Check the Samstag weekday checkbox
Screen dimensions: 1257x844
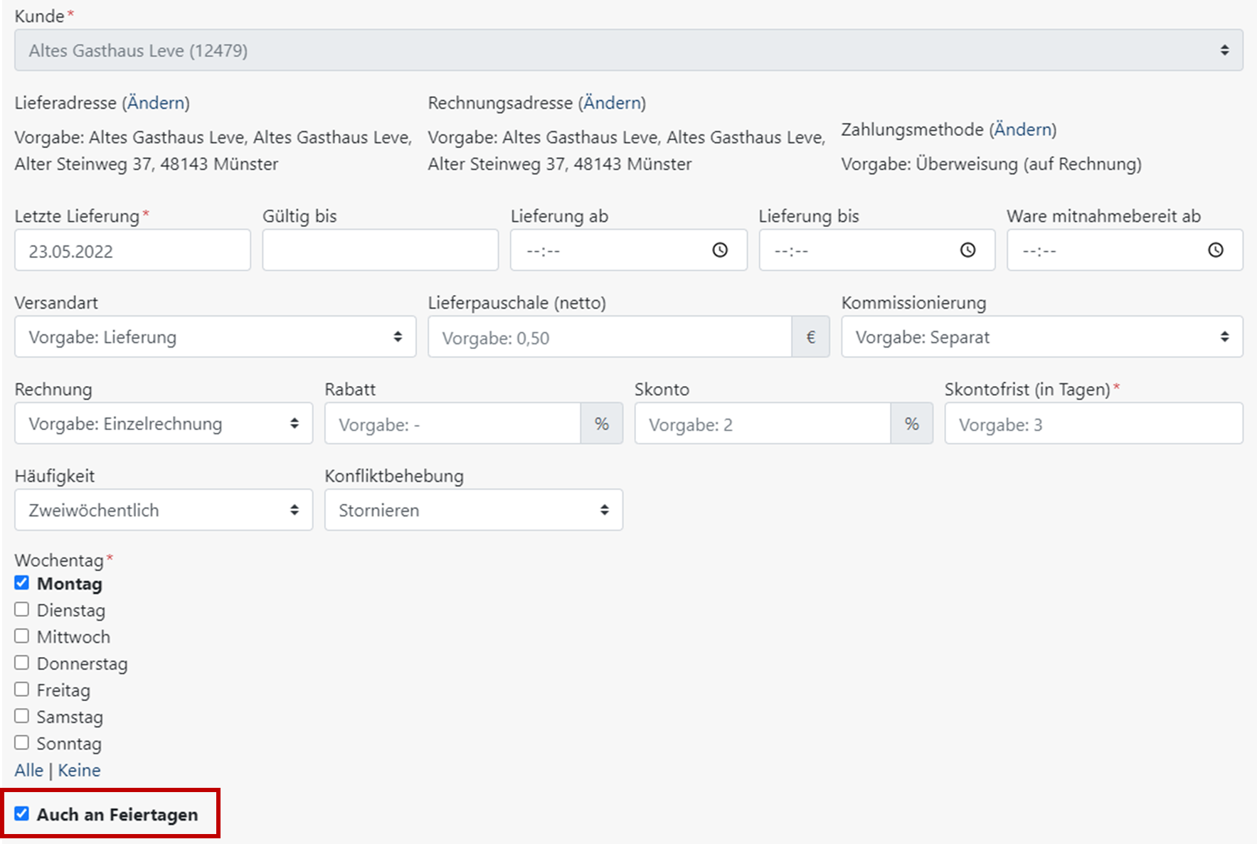[22, 716]
